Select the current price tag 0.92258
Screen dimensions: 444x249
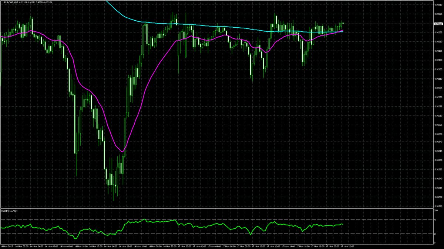click(x=438, y=24)
